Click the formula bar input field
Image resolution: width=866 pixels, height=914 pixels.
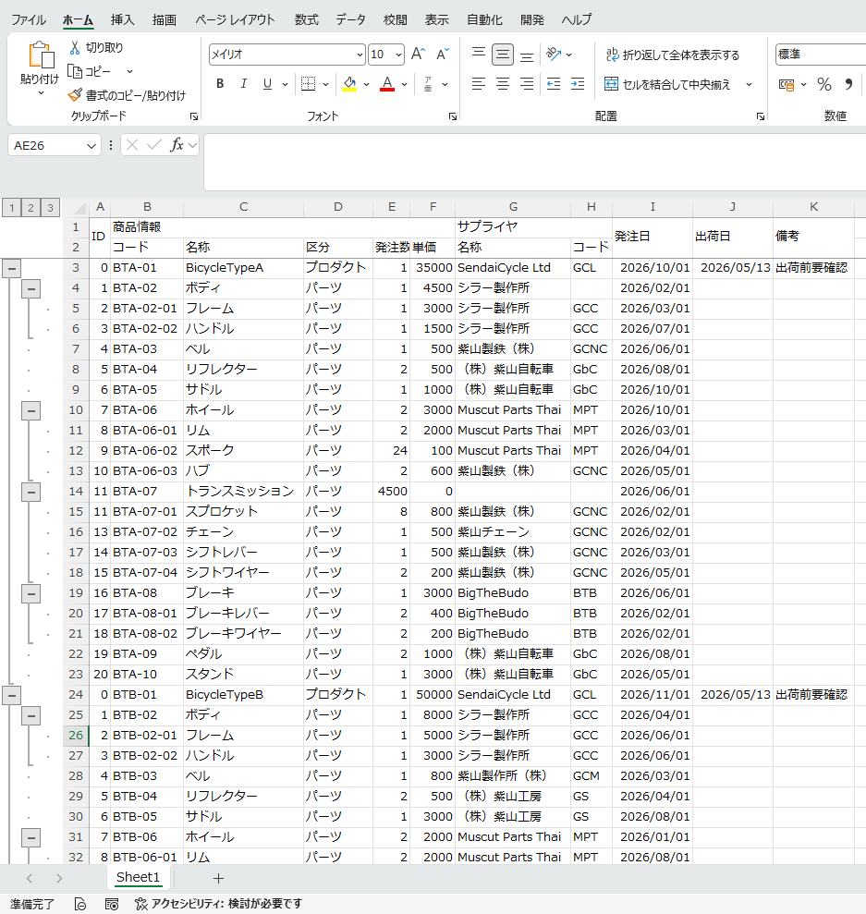(x=535, y=162)
